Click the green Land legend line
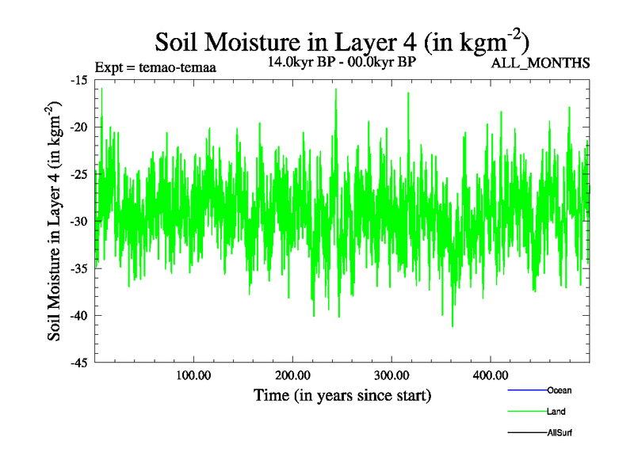Image resolution: width=634 pixels, height=475 pixels. click(x=526, y=412)
